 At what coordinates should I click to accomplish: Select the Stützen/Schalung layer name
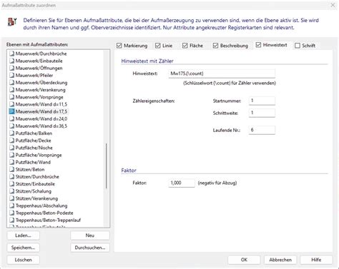point(34,191)
